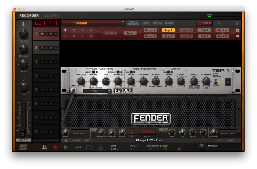
Task: Toggle the grid snap icon
Action: click(45, 147)
